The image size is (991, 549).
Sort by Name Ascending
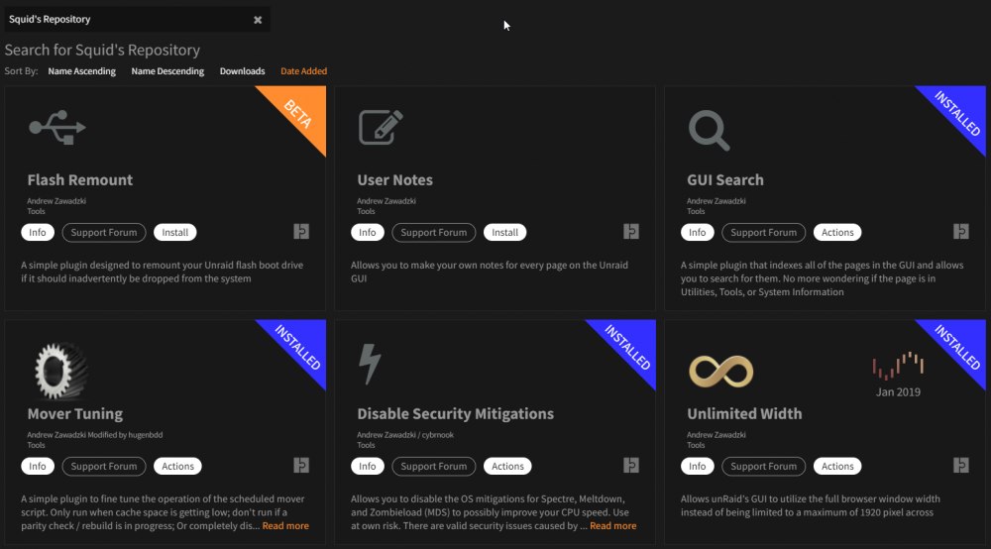tap(81, 71)
